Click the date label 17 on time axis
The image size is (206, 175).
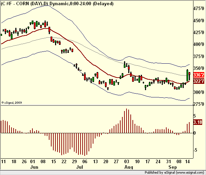click(x=147, y=161)
